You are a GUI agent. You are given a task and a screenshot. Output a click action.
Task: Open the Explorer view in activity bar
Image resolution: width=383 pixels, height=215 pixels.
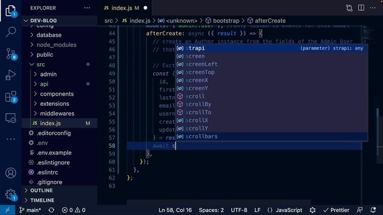tap(11, 11)
